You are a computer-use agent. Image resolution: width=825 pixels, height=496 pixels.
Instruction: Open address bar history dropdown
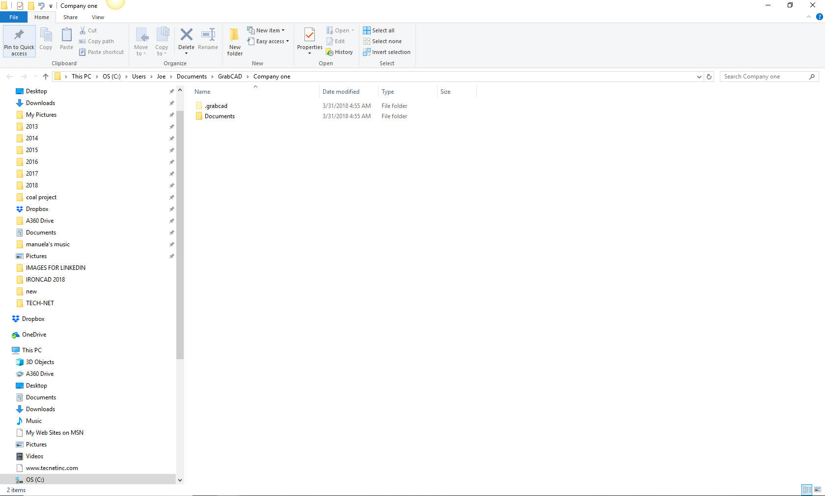699,77
